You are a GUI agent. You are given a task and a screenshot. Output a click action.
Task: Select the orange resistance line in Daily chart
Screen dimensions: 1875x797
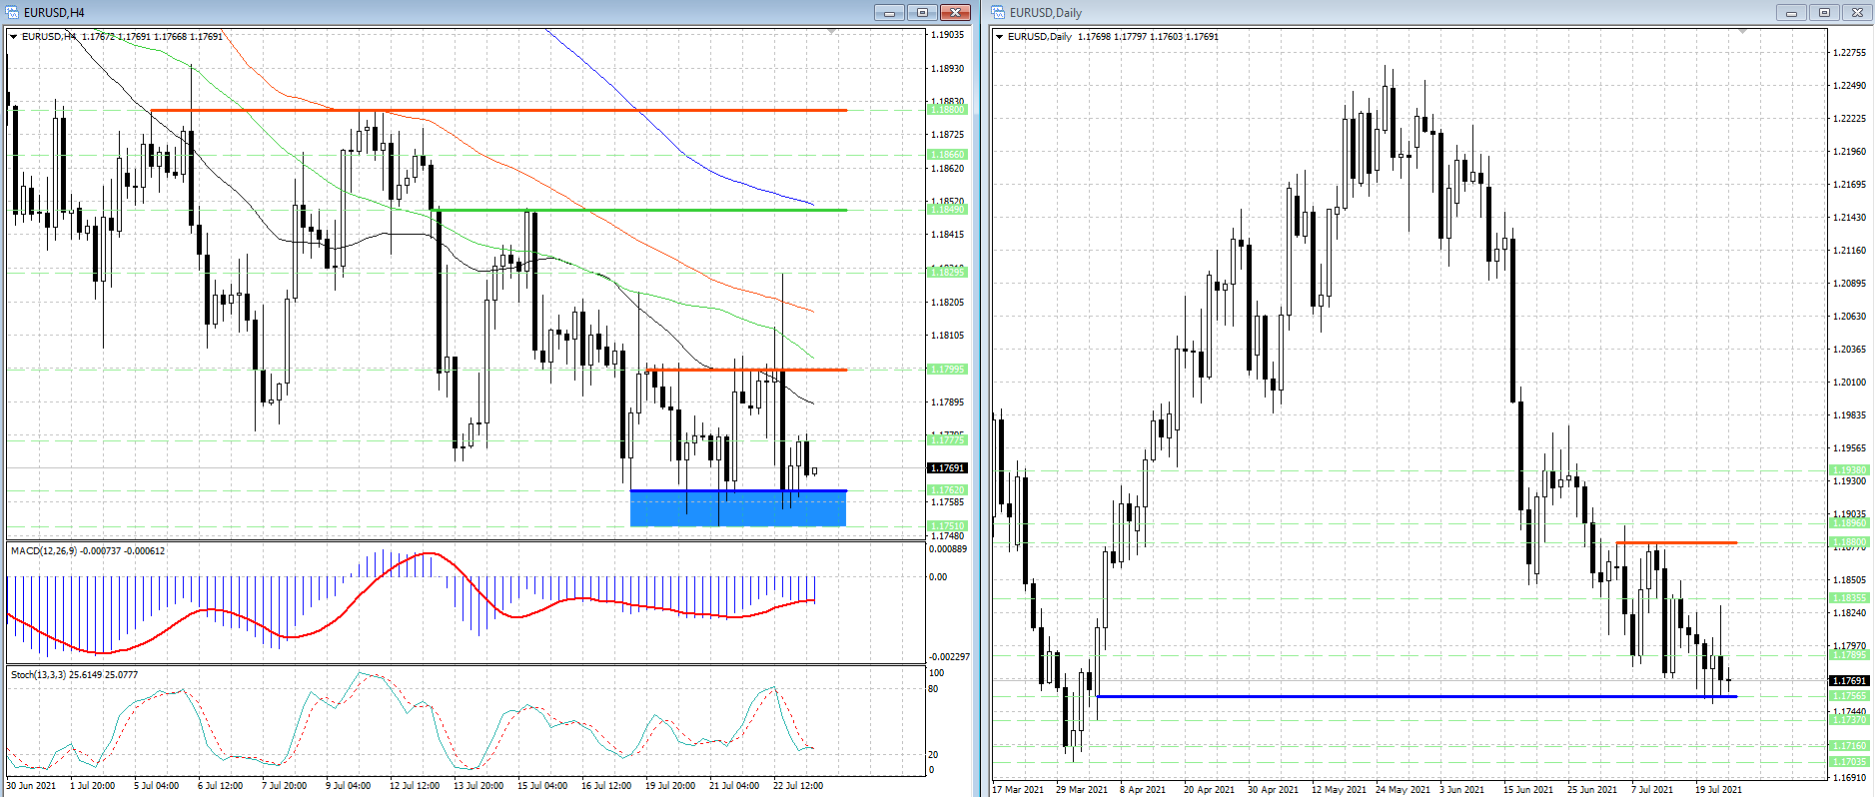1676,542
